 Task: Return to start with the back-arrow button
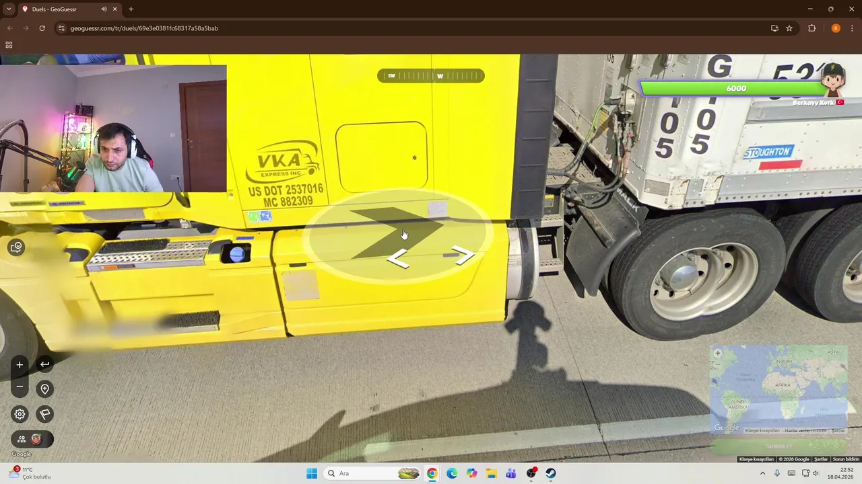[x=44, y=364]
